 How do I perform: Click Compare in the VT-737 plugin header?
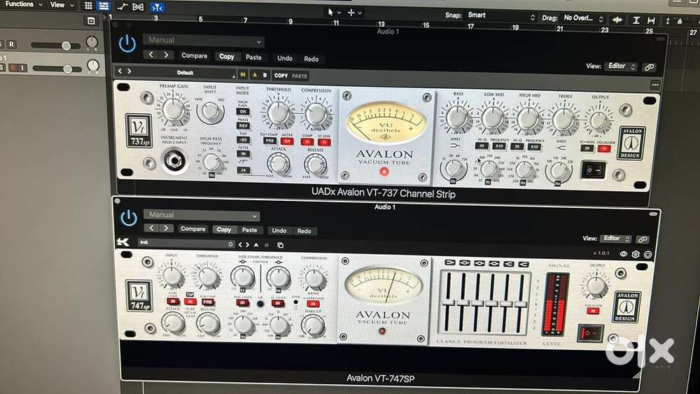[x=194, y=56]
